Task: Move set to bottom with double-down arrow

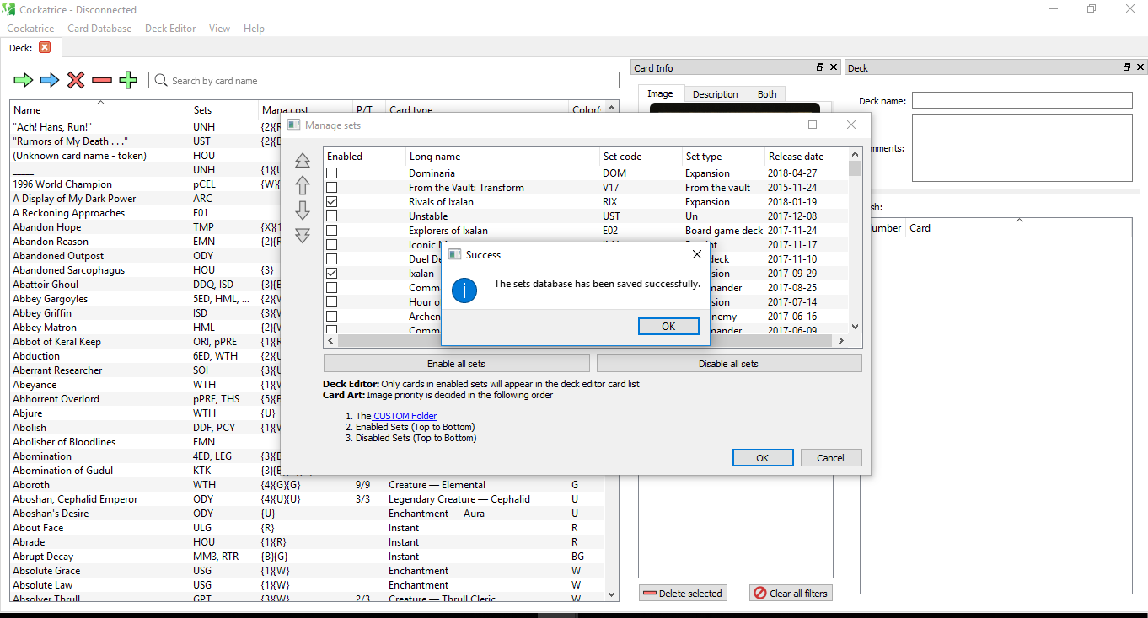Action: [303, 236]
